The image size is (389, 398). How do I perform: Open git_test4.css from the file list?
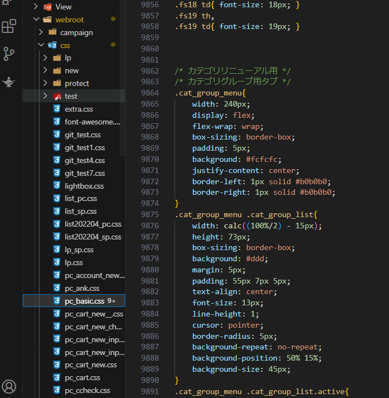[x=84, y=160]
